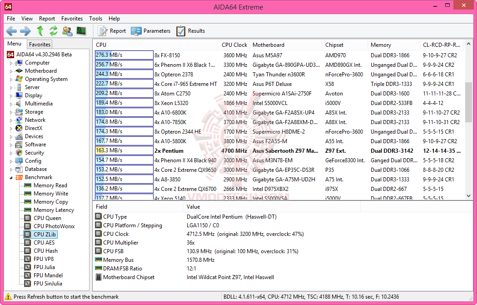Go forward with the blue right arrow
Viewport: 477px width, 305px height.
[25, 31]
